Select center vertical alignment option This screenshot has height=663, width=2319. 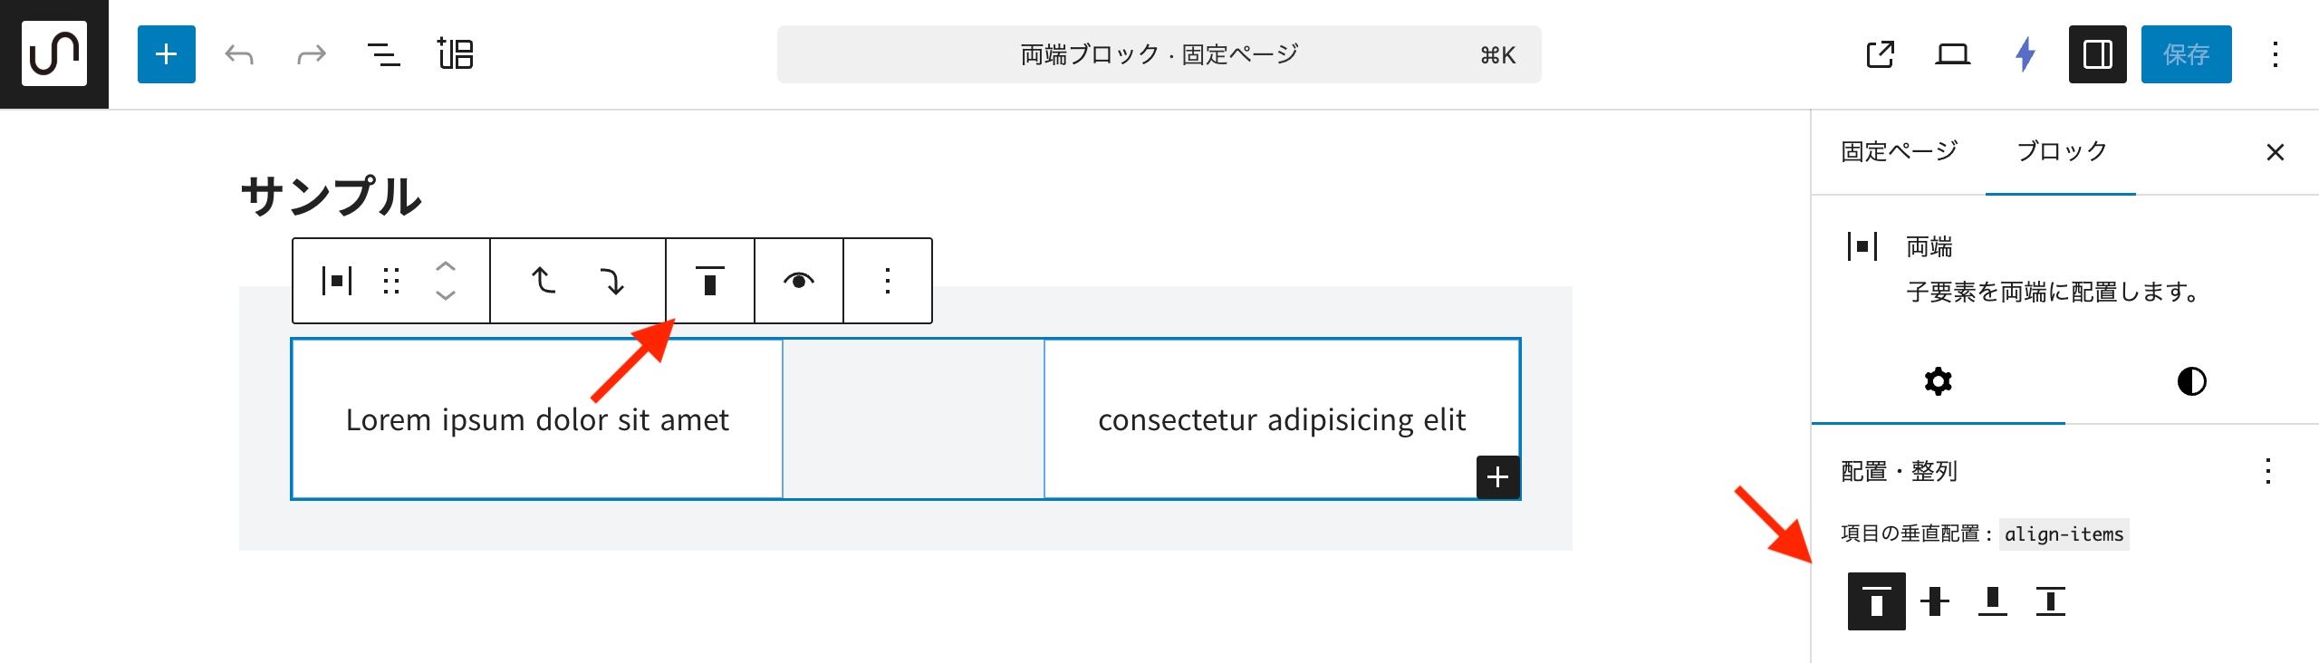[1935, 601]
